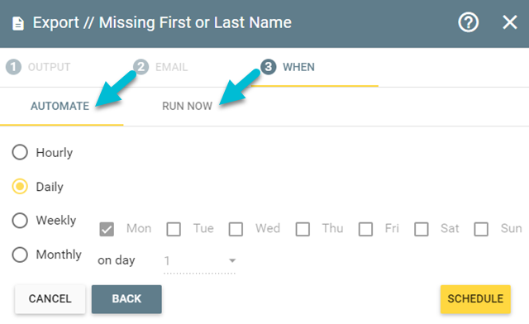This screenshot has height=324, width=529.
Task: Click the Schedule button
Action: (475, 299)
